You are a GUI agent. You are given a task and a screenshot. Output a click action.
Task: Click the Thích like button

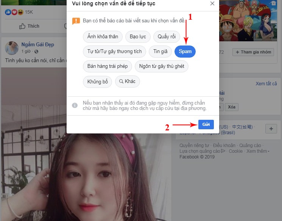pos(29,26)
